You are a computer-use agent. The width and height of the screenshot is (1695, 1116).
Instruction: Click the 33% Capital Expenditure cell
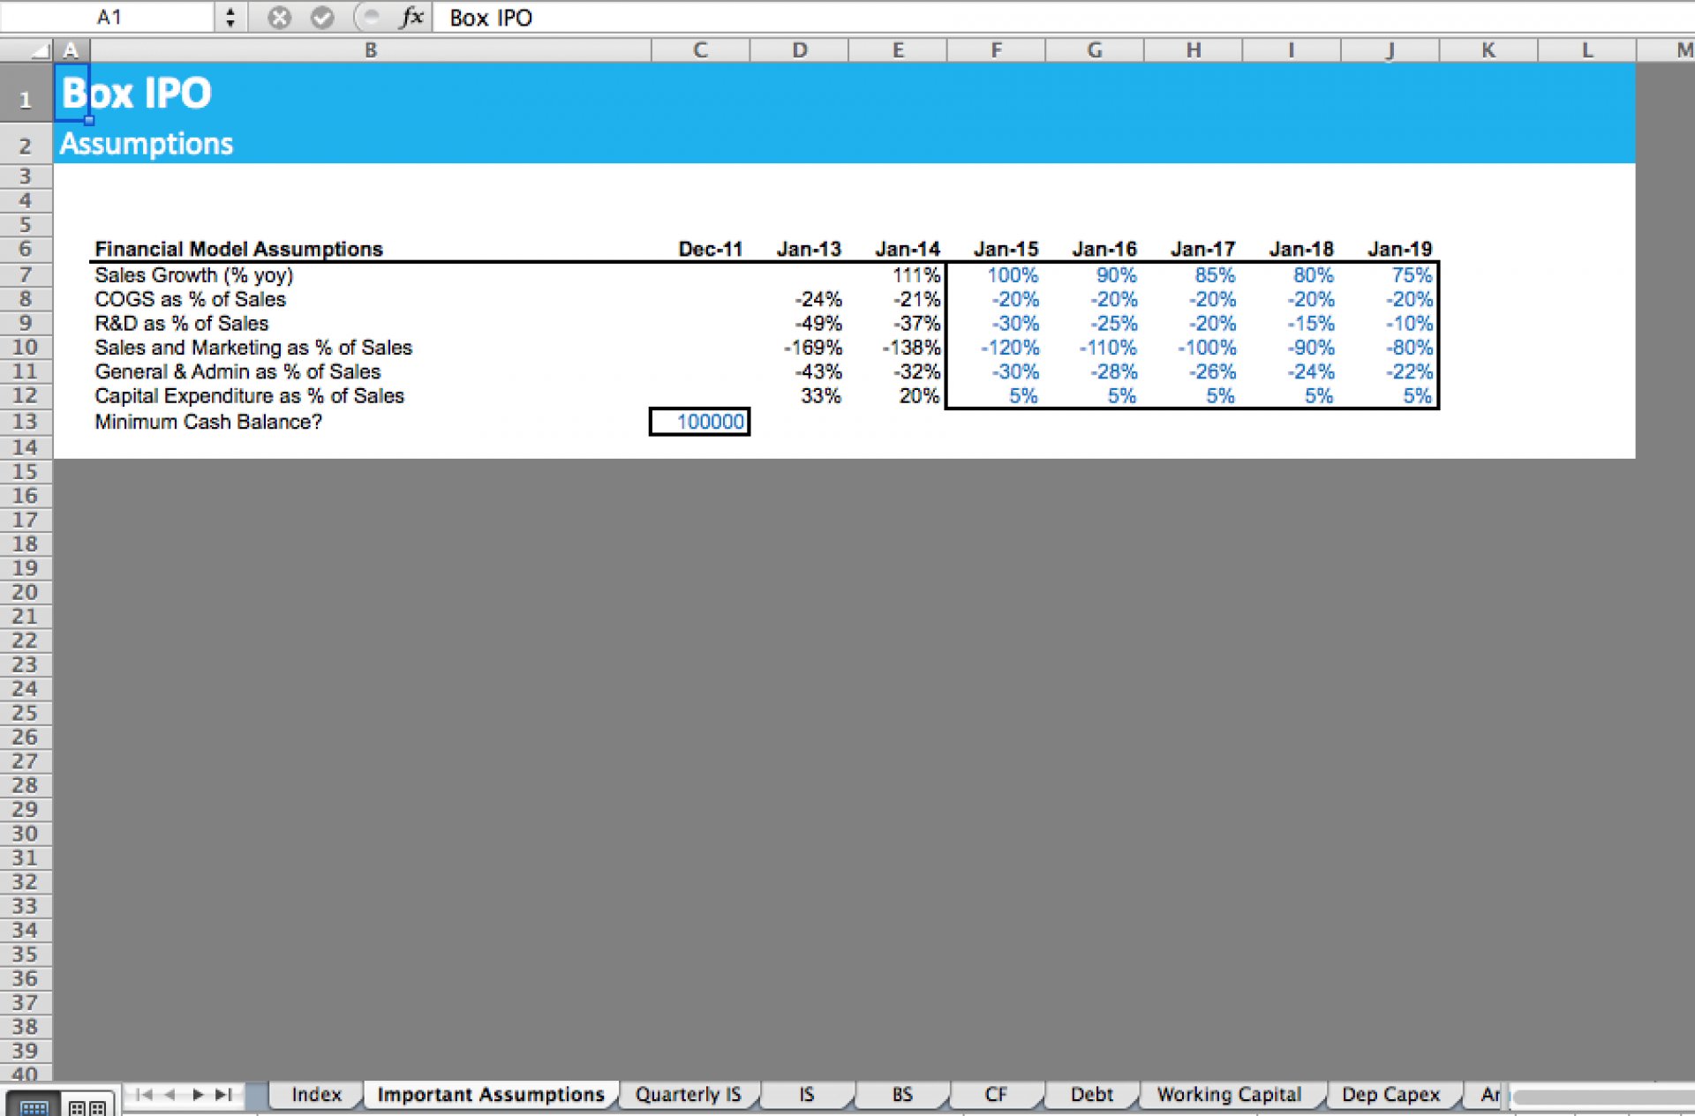821,396
